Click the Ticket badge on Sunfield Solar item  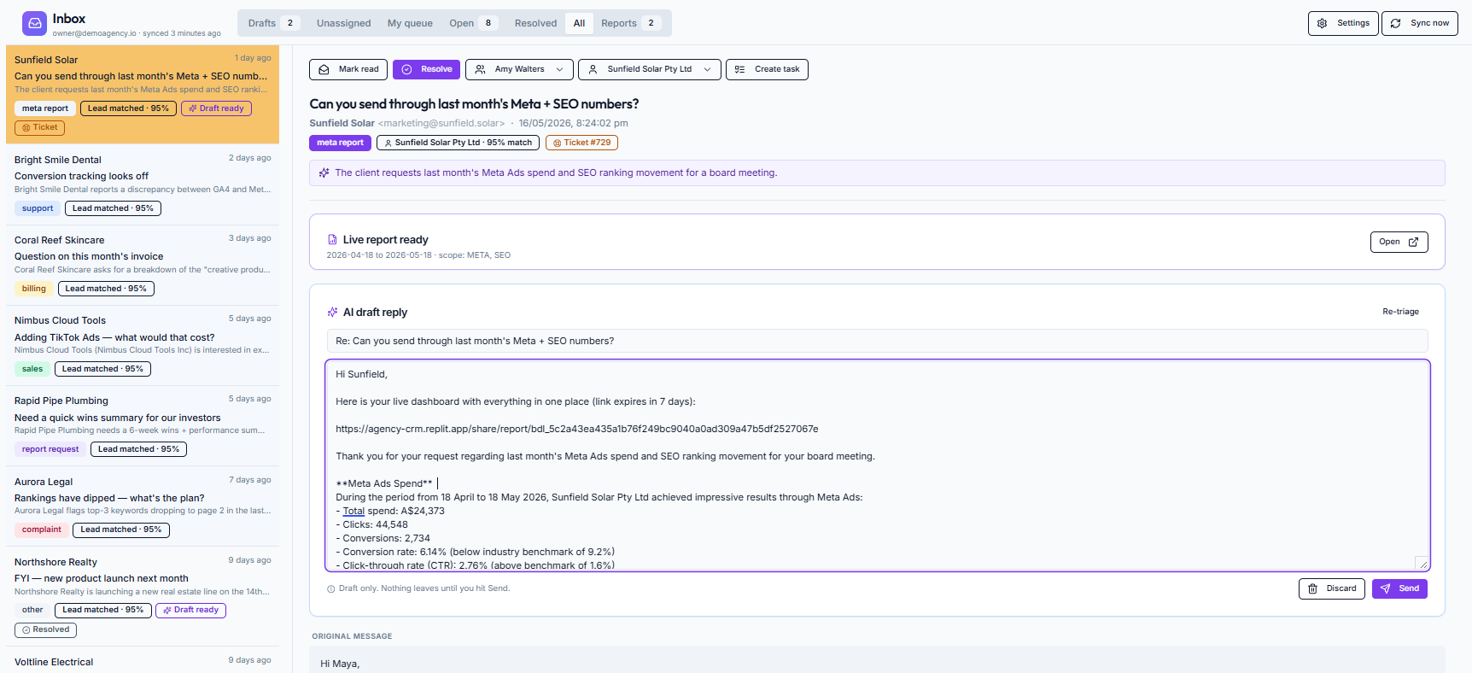click(x=39, y=128)
